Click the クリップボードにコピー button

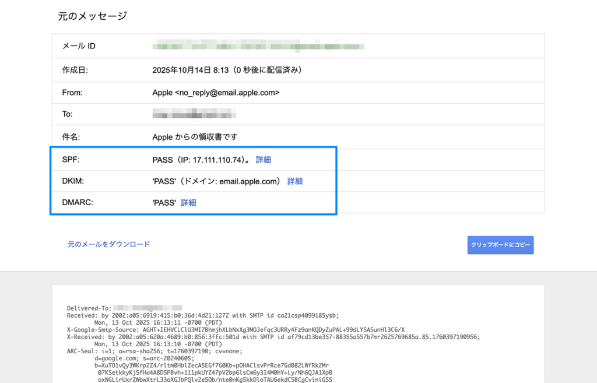pos(500,245)
